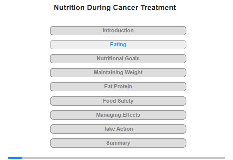The width and height of the screenshot is (233, 160).
Task: Open the Food Safety section
Action: [x=118, y=101]
